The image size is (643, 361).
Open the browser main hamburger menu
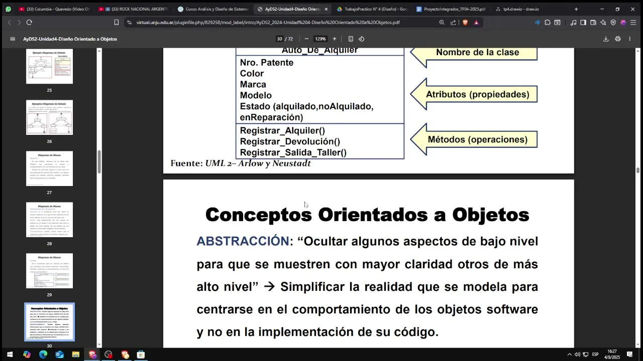pyautogui.click(x=633, y=22)
